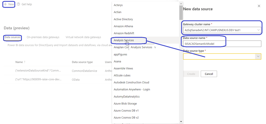Switch to the Data sources tab
The image size is (266, 124).
12,37
